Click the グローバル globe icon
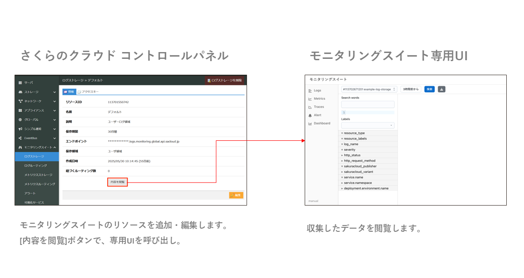The width and height of the screenshot is (524, 278). pyautogui.click(x=20, y=120)
